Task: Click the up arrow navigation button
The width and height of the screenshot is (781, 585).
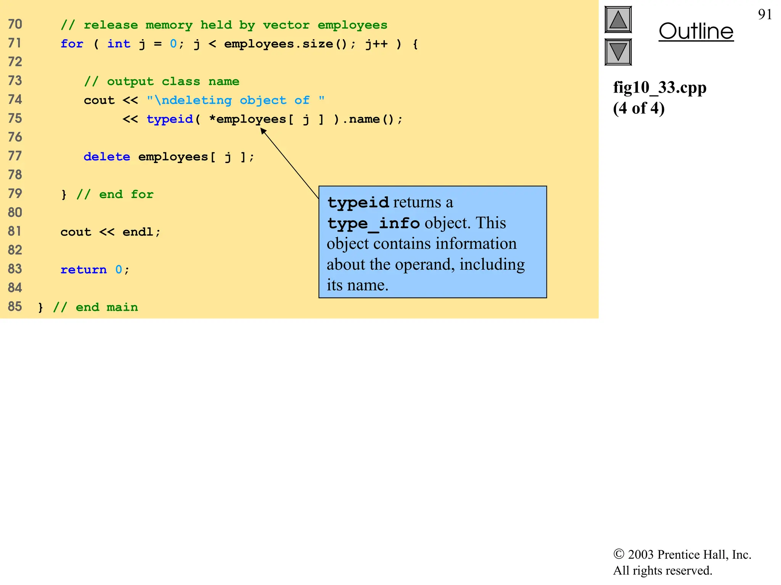Action: [618, 20]
